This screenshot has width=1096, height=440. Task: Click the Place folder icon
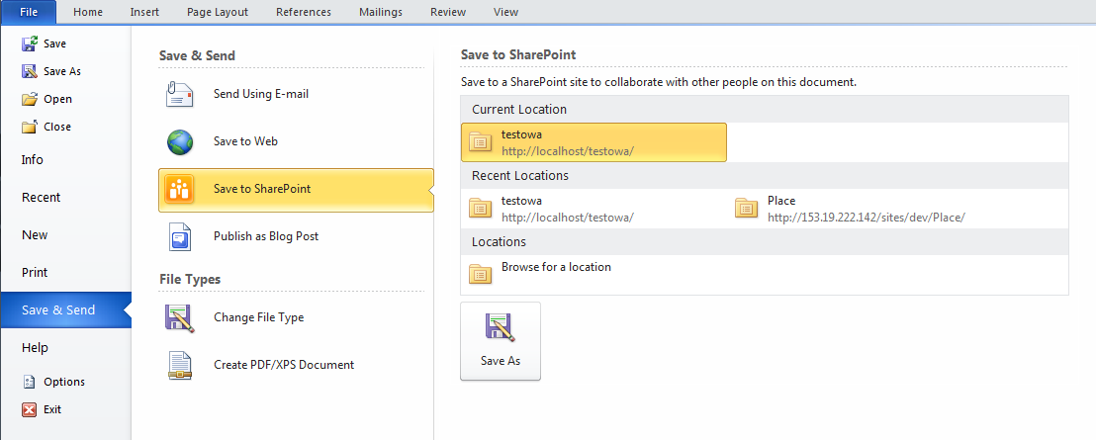click(x=747, y=208)
